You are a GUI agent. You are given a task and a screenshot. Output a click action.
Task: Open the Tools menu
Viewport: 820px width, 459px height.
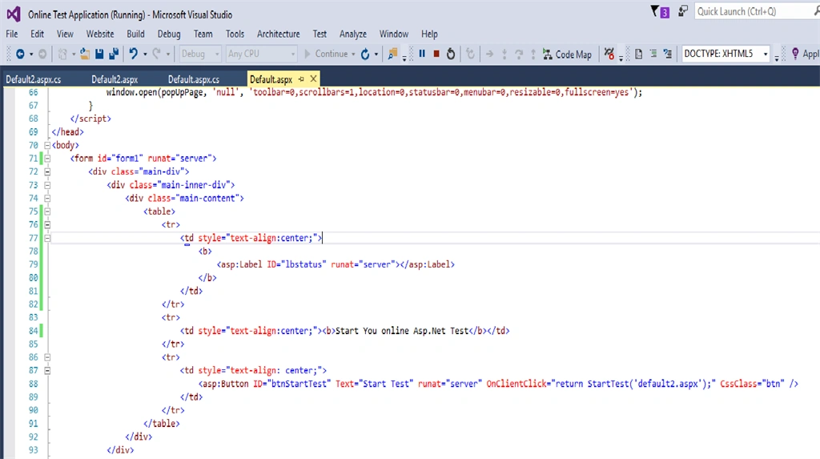(235, 34)
